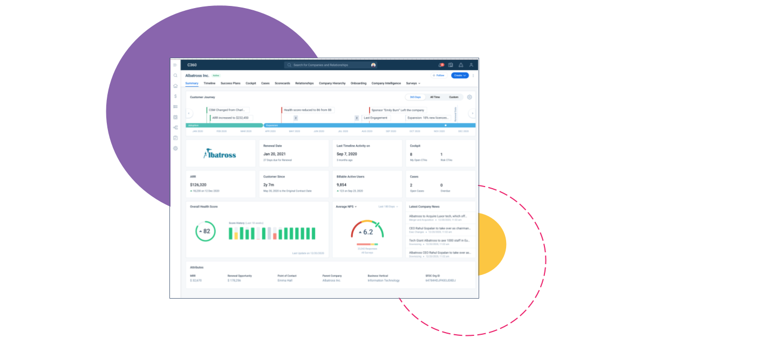Click the red bar in Score History
Viewport: 777px width, 345px height.
point(275,236)
